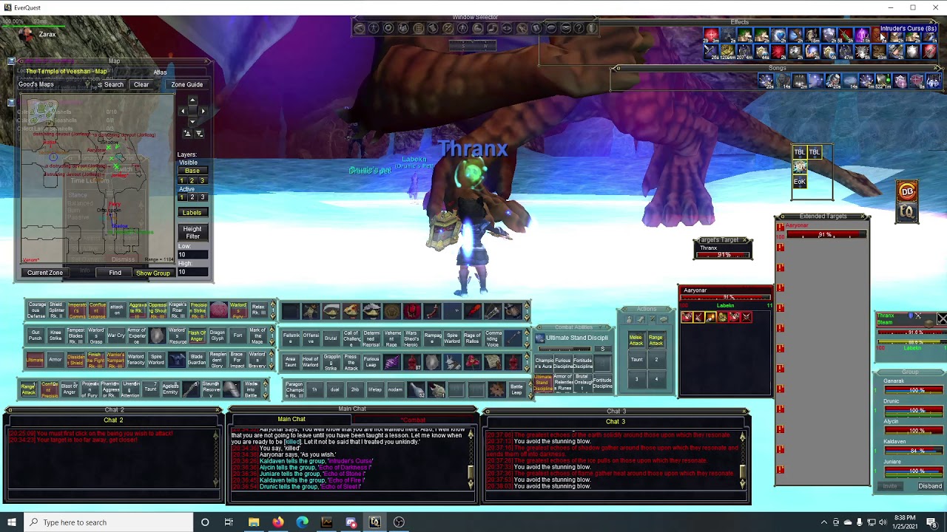The image size is (947, 532).
Task: Toggle Visible layer 3 on the map
Action: [203, 180]
